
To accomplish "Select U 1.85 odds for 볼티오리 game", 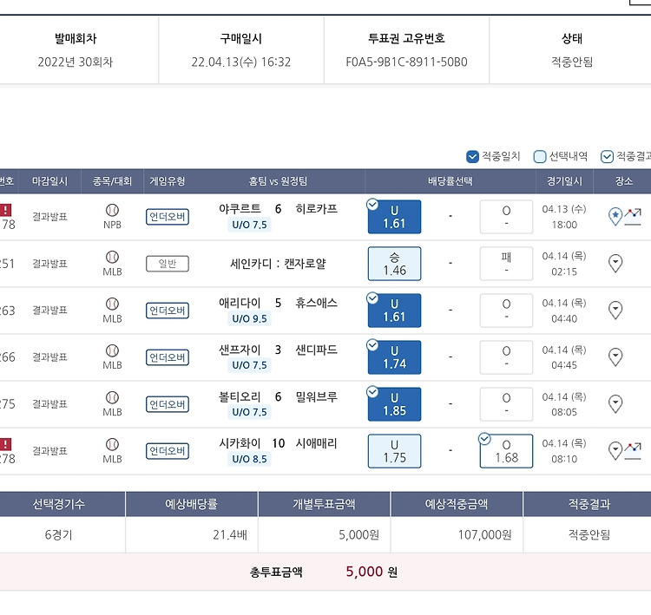I will point(394,404).
